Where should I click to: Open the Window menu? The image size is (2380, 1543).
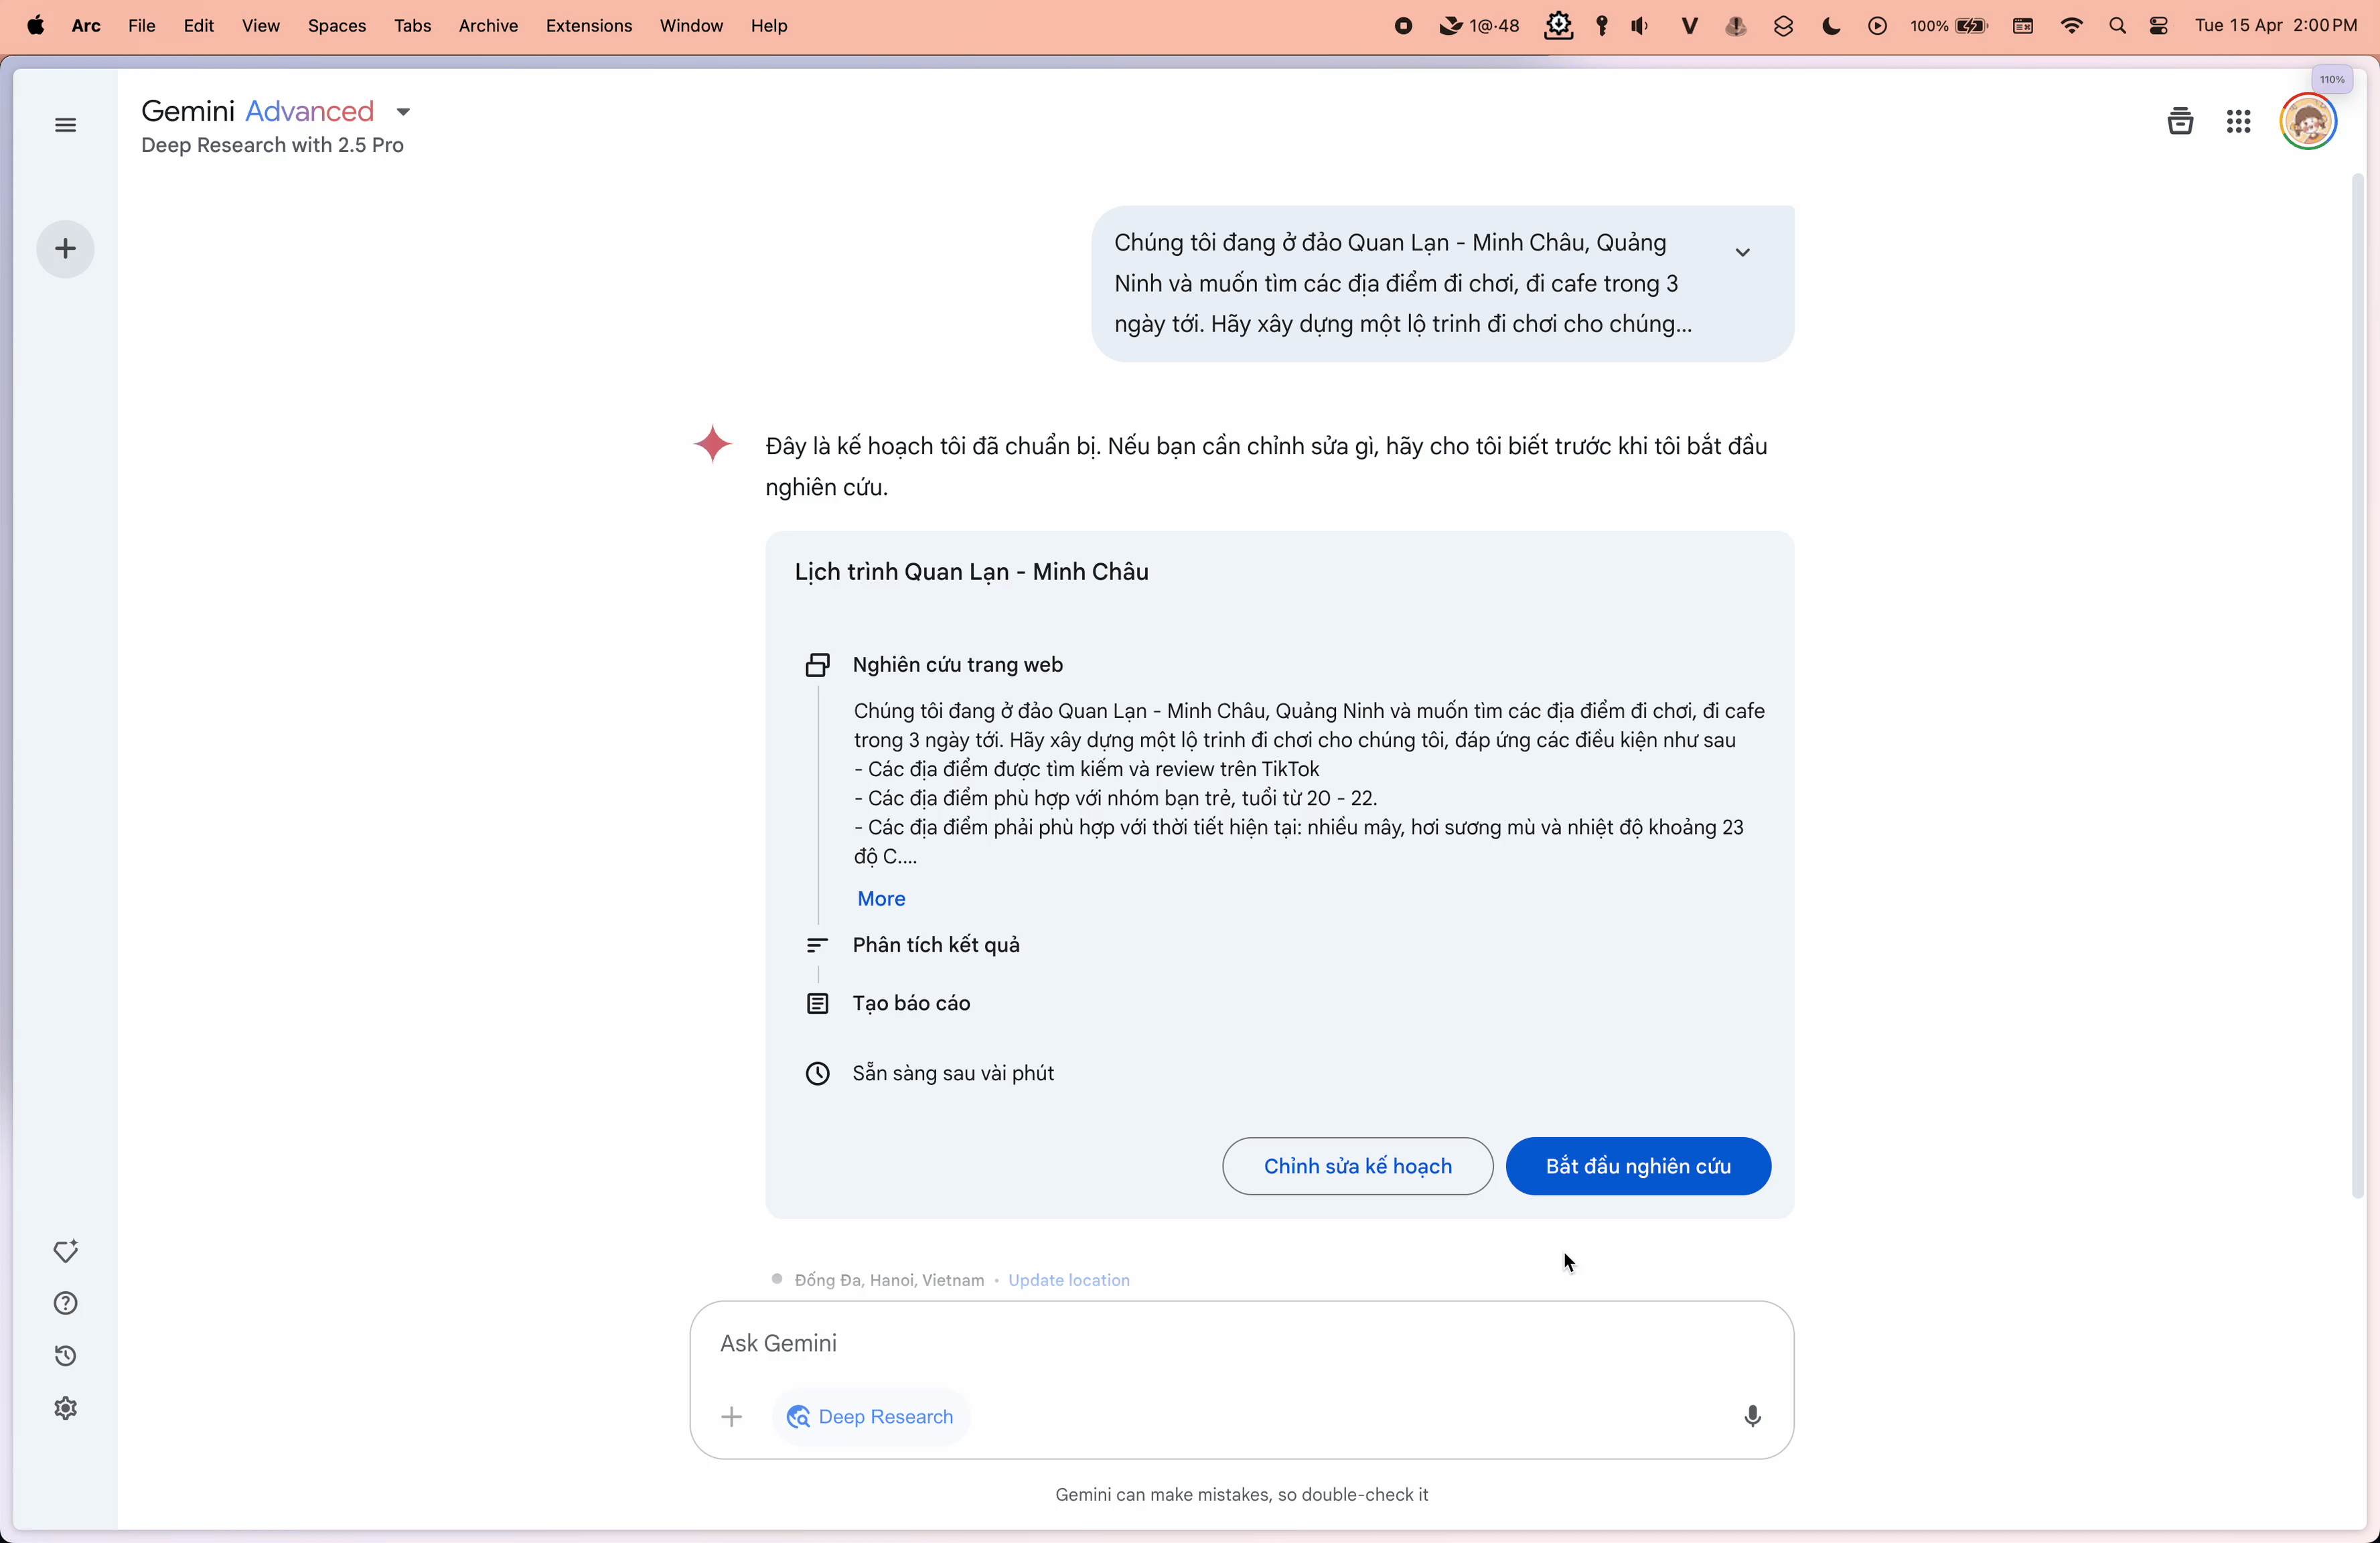coord(691,26)
